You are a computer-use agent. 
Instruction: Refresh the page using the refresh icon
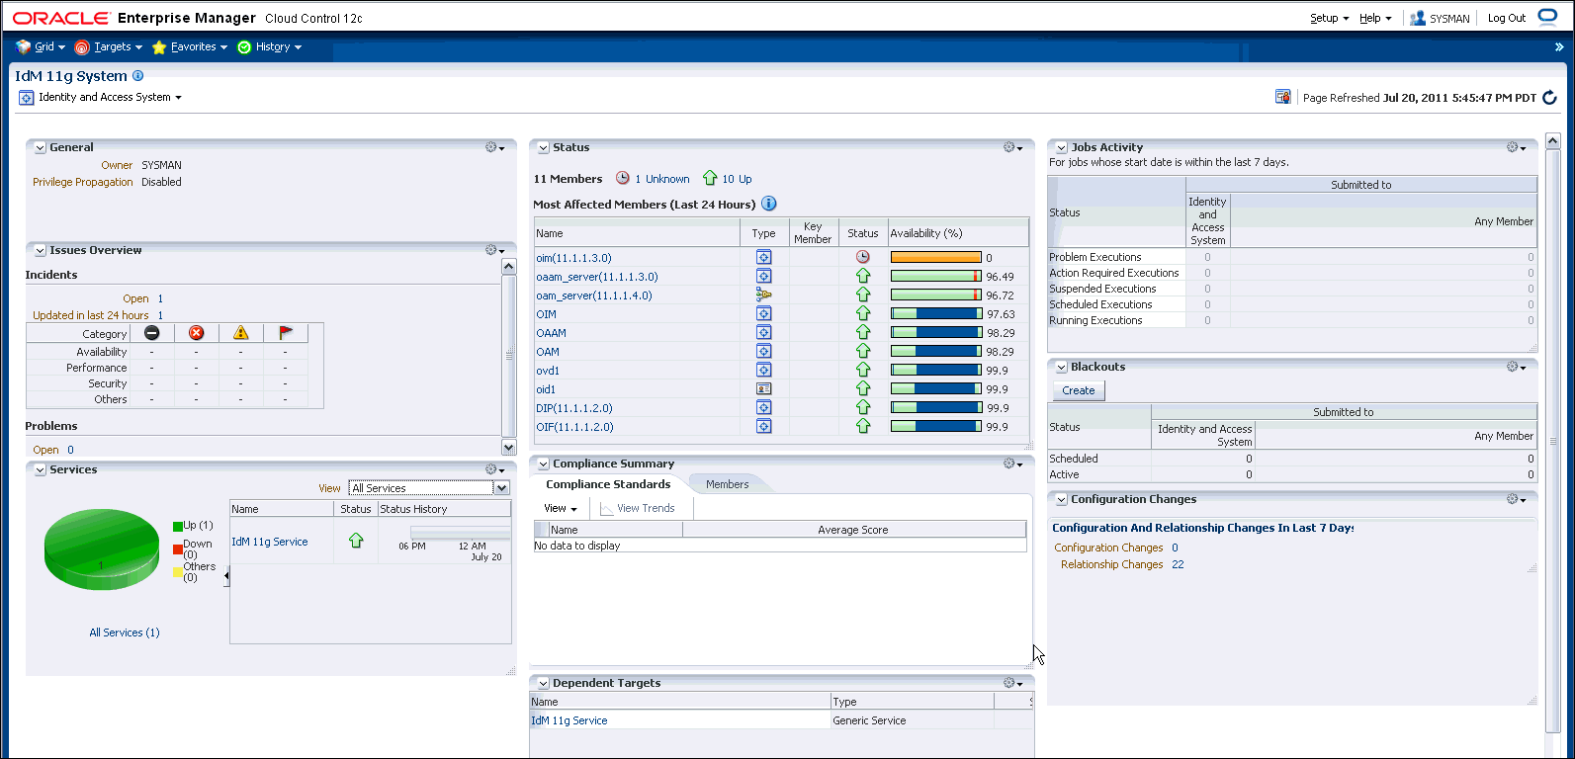[x=1549, y=97]
